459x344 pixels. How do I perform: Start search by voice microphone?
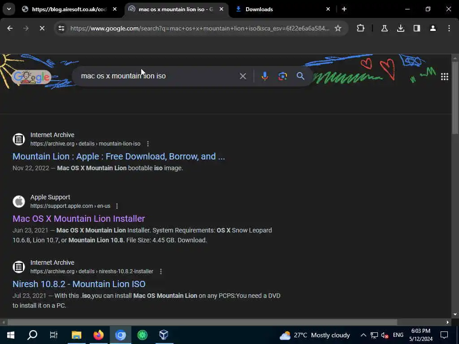coord(264,76)
